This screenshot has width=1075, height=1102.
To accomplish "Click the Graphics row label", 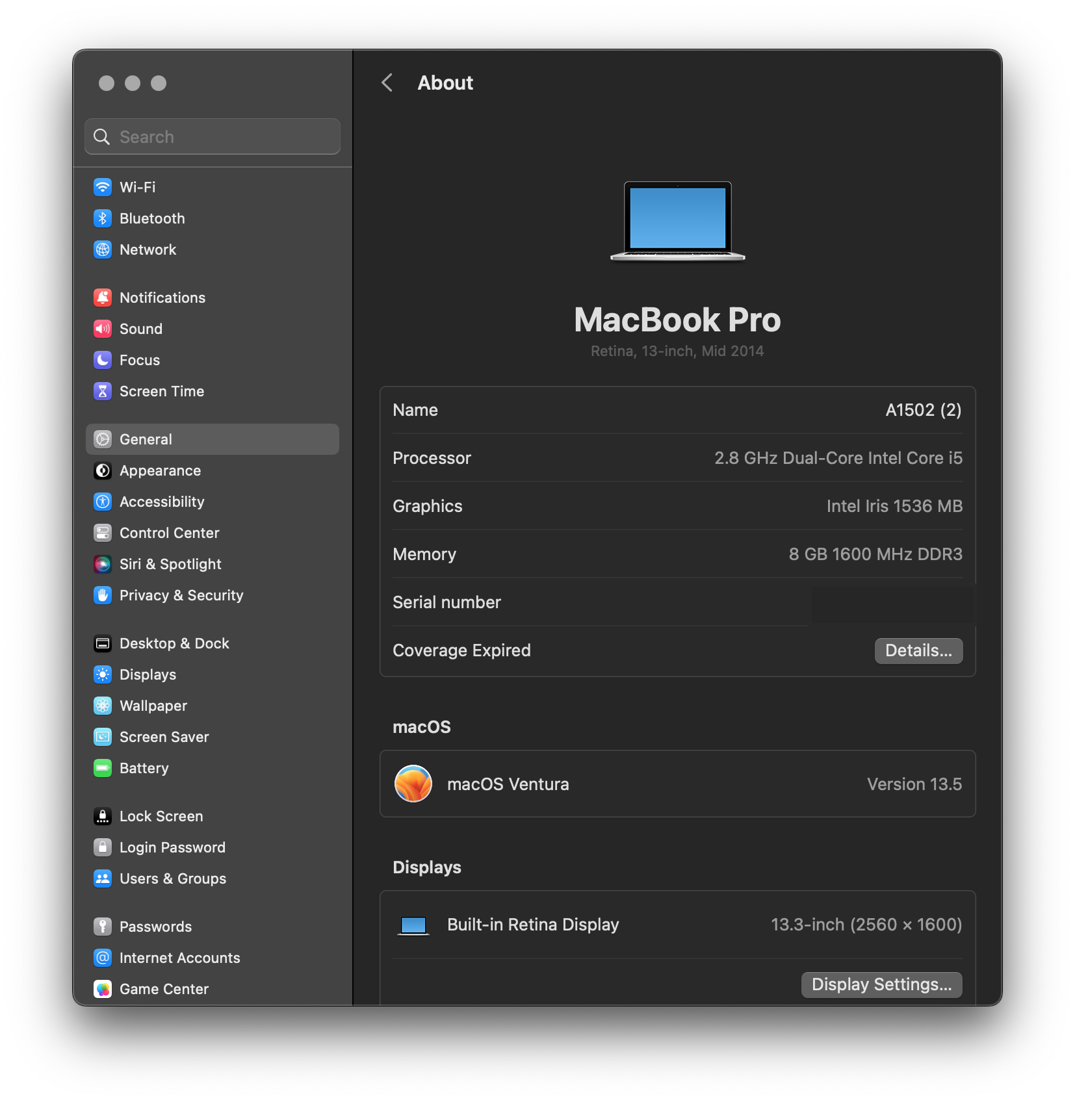I will coord(428,506).
